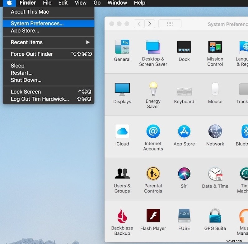Open the Energy Saver lightbulb icon
The width and height of the screenshot is (248, 244).
point(153,89)
